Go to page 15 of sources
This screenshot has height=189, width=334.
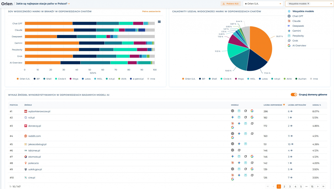[x=312, y=186]
